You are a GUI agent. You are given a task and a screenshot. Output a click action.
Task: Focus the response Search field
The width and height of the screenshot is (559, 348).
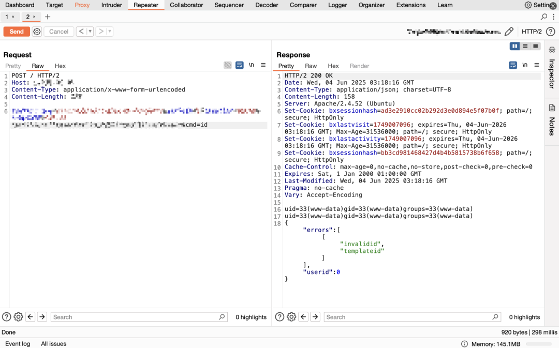coord(412,316)
